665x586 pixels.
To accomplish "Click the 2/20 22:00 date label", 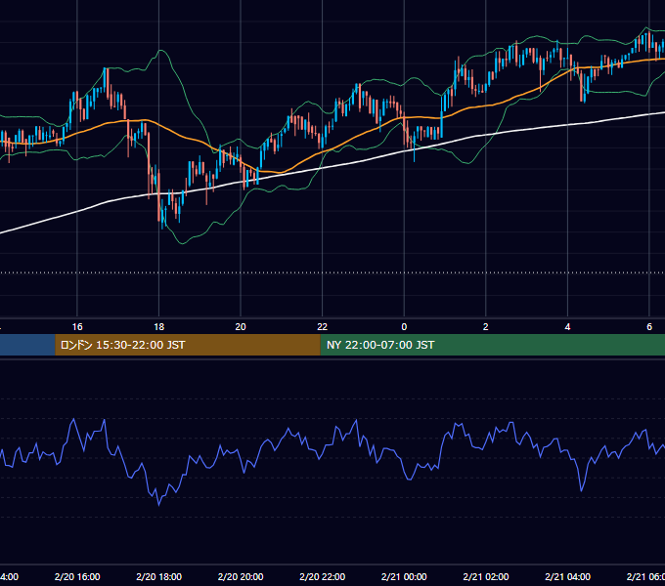I will (323, 576).
